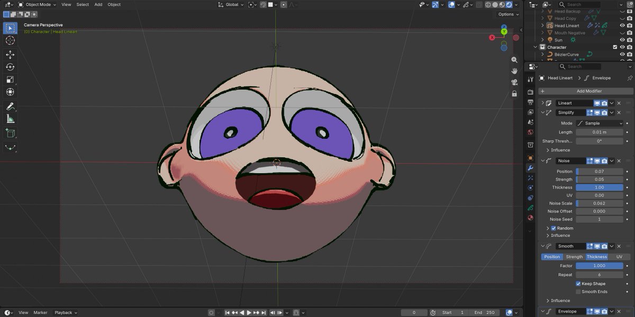Uncheck the Character collection checkbox

click(615, 47)
